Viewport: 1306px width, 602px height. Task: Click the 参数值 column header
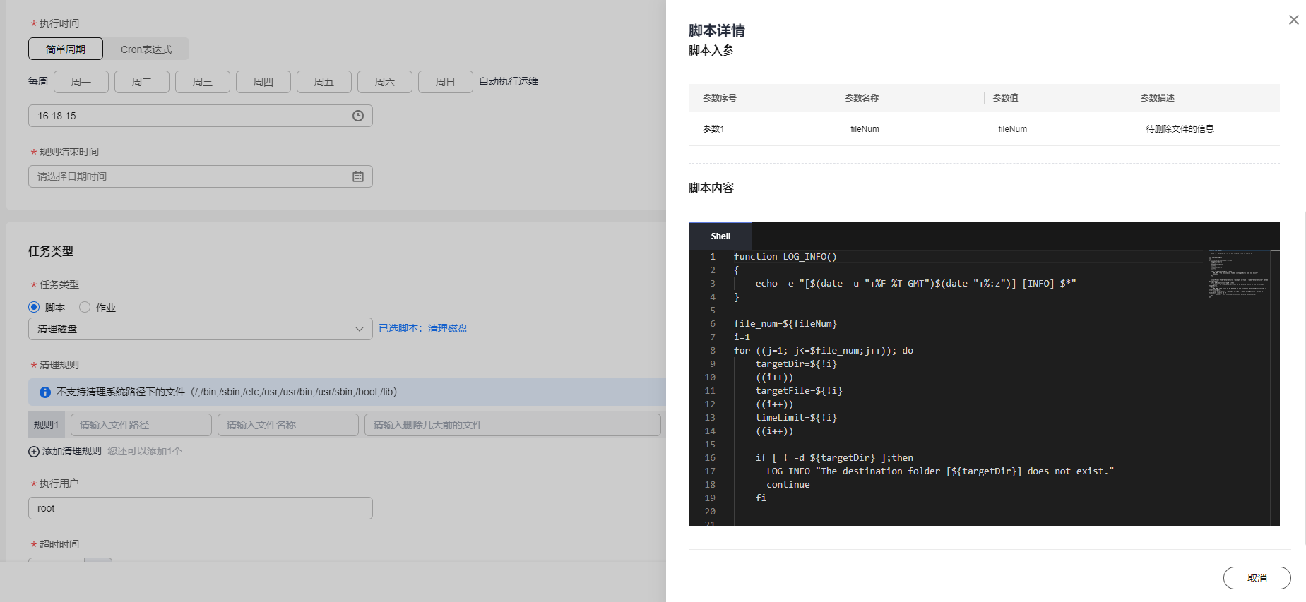coord(1005,98)
